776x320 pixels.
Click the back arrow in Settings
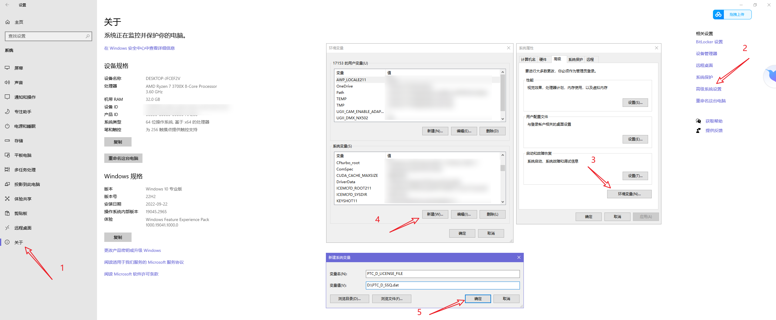7,5
